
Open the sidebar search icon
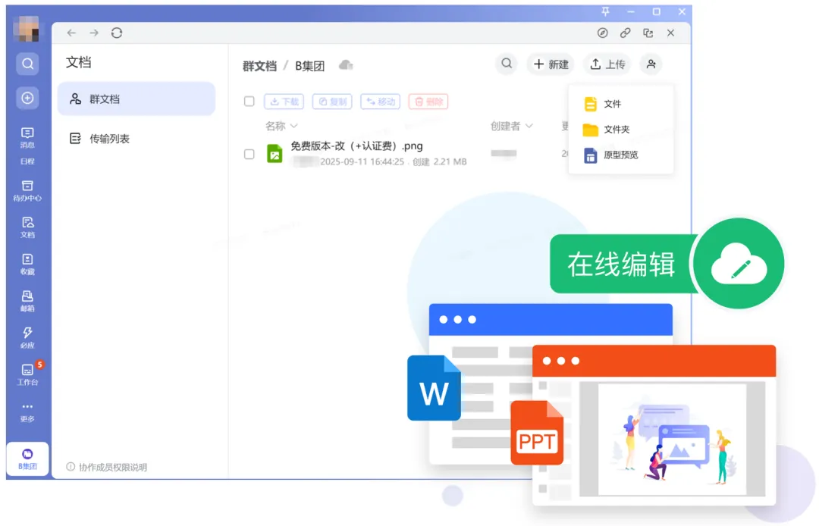tap(28, 64)
